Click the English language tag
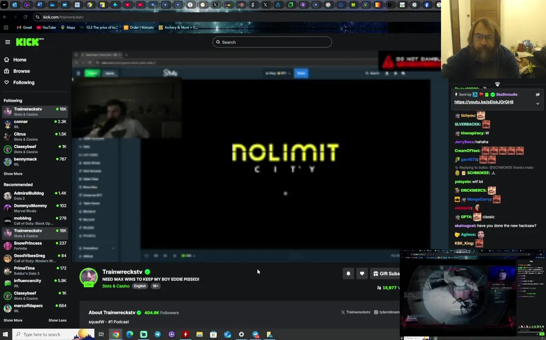Screen dimensions: 546x340 pos(140,286)
